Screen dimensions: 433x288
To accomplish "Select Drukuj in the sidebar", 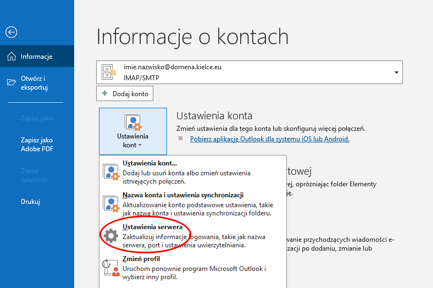I will click(31, 202).
